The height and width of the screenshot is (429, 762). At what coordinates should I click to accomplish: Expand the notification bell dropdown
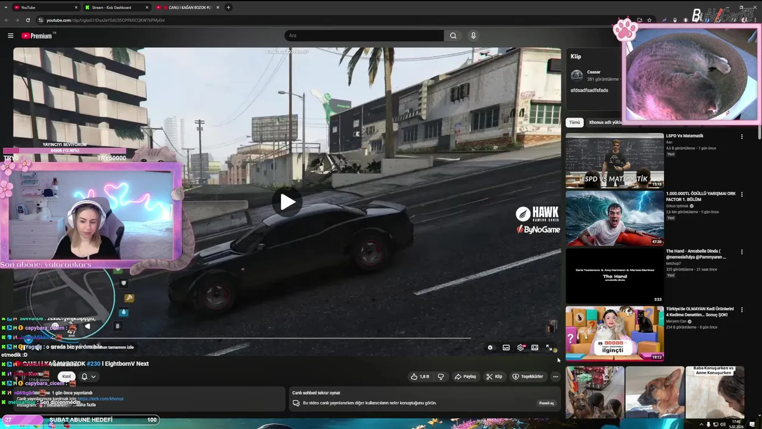click(x=88, y=377)
